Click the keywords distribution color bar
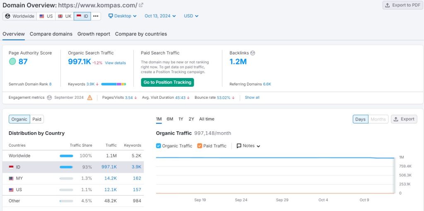The image size is (424, 211). pyautogui.click(x=113, y=84)
